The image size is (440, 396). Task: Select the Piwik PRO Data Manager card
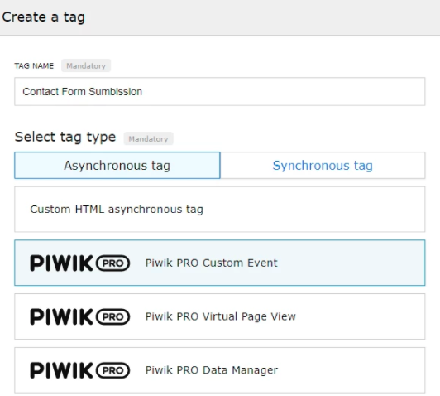tap(220, 370)
